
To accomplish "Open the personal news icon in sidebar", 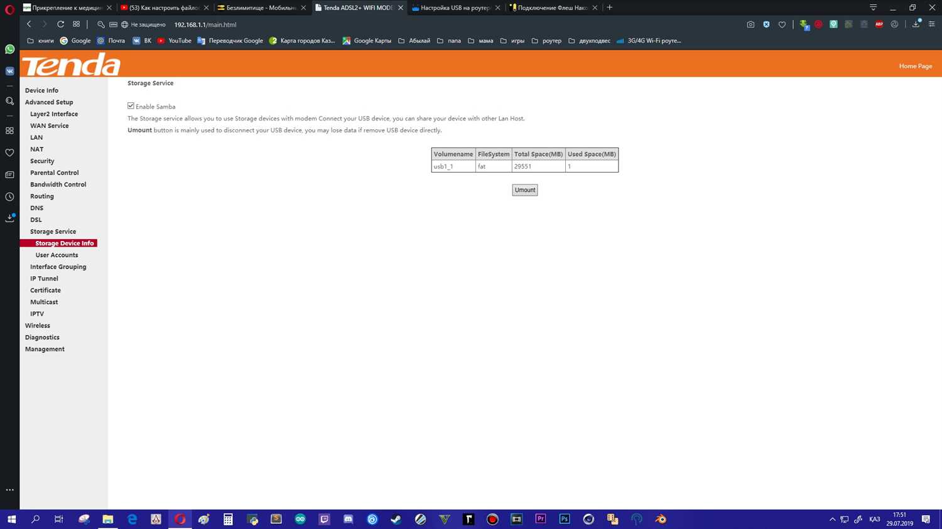I will pos(9,174).
